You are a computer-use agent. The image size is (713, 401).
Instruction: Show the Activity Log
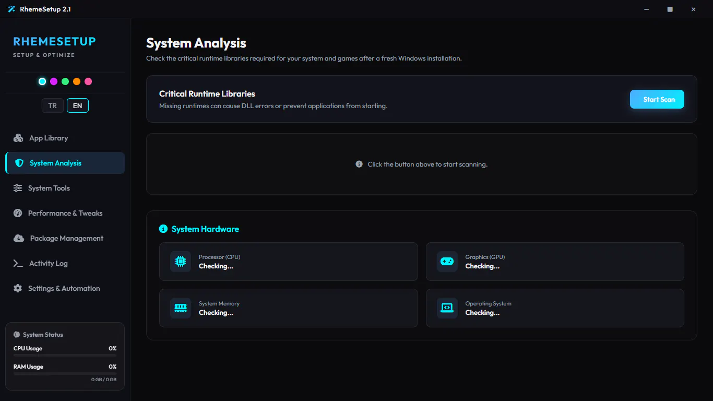tap(65, 263)
